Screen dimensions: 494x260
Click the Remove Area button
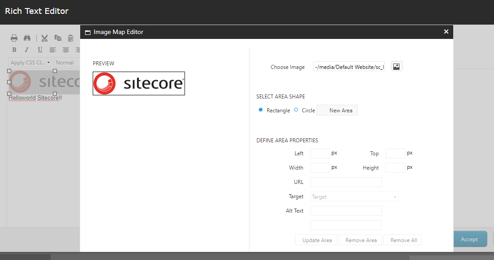click(361, 240)
